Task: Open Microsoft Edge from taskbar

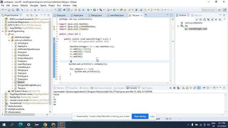Action: tap(20, 125)
